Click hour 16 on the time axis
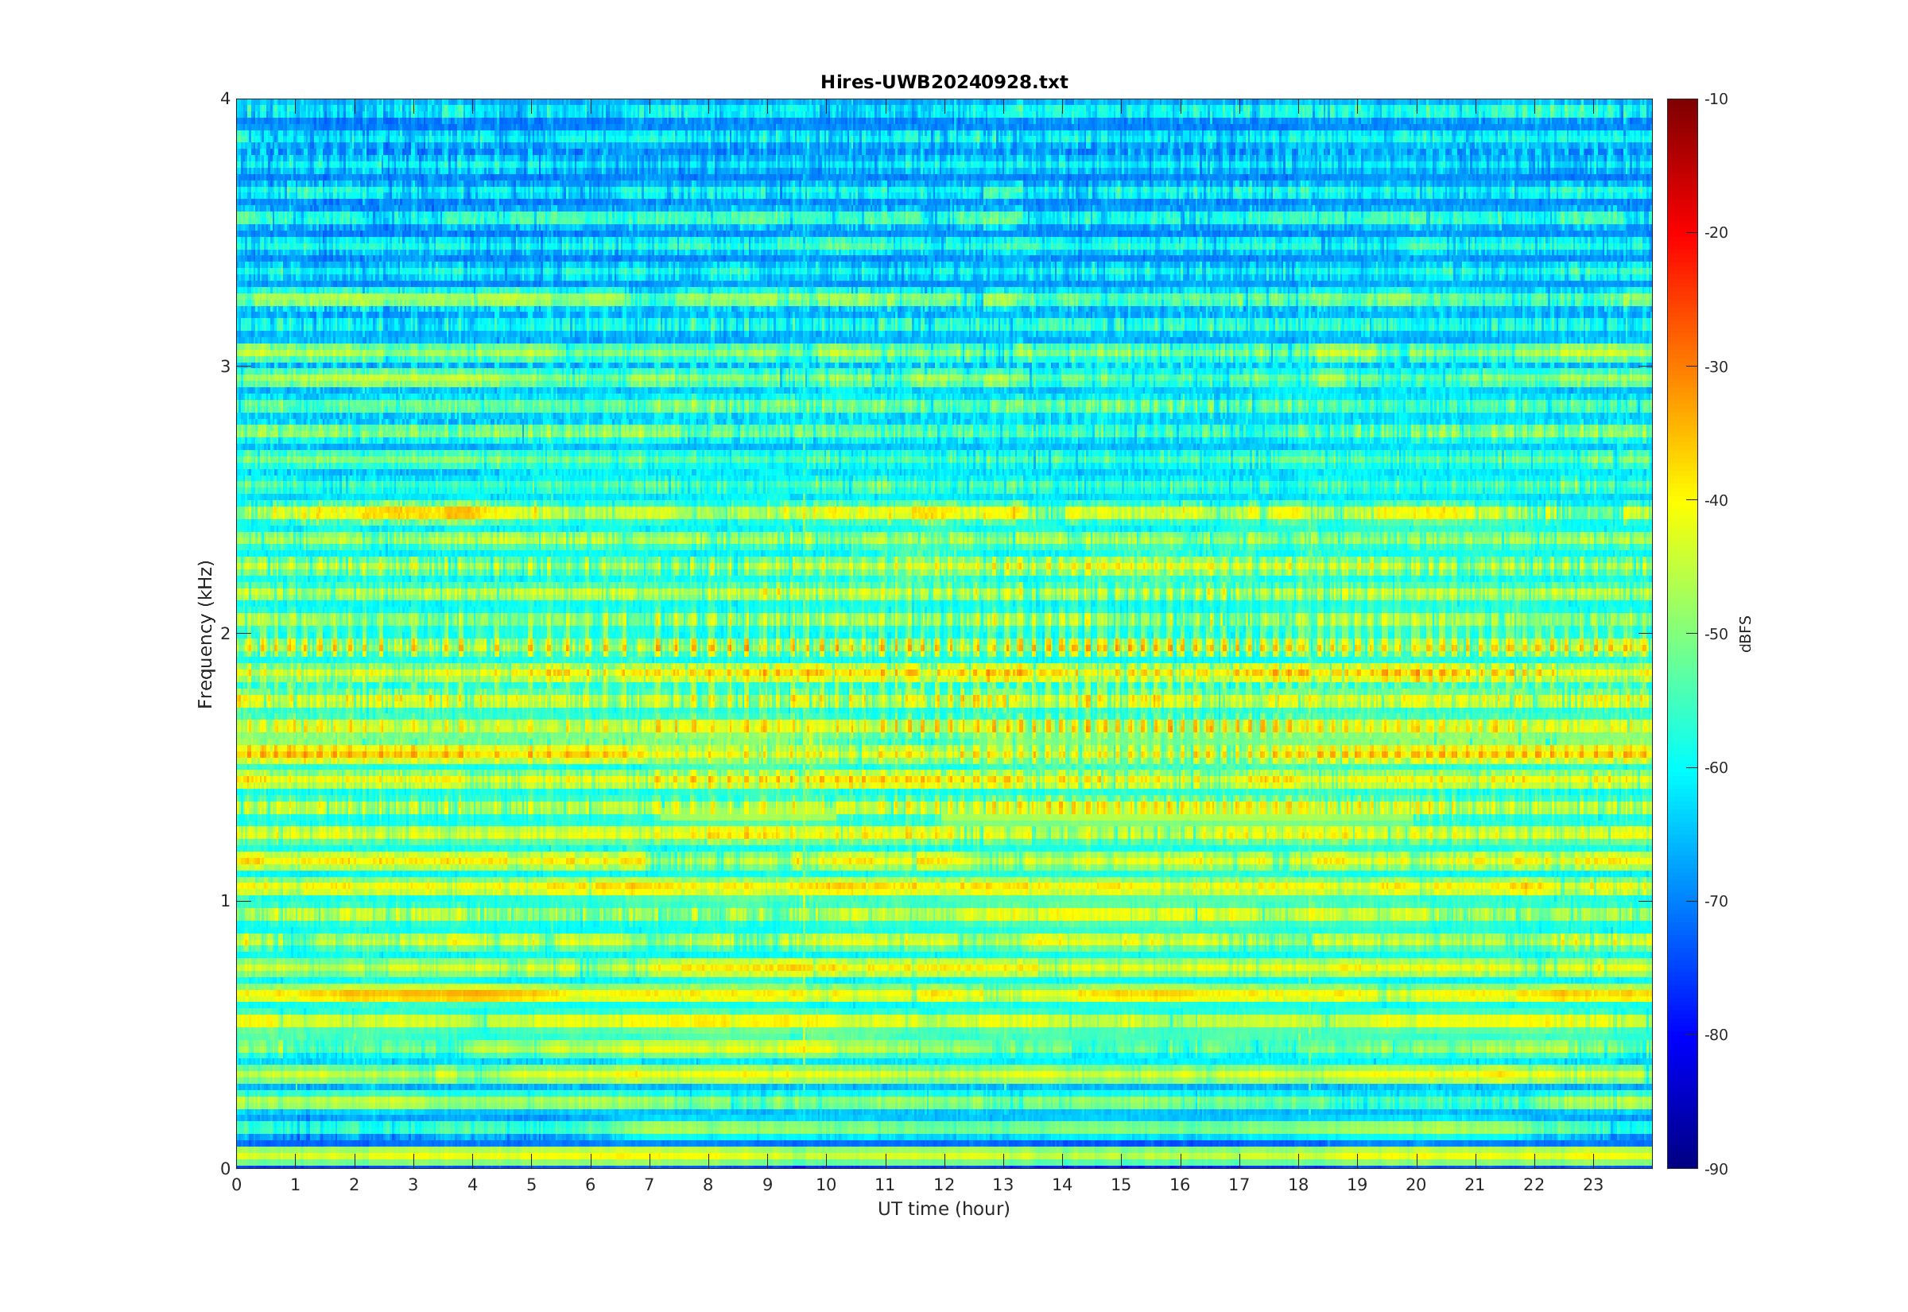 (1180, 1185)
